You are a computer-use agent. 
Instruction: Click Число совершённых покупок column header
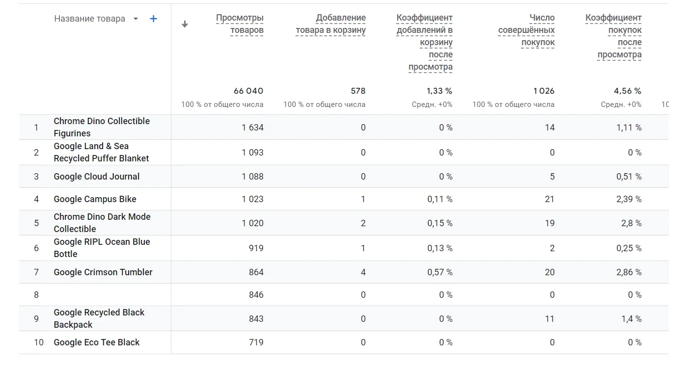[x=526, y=30]
